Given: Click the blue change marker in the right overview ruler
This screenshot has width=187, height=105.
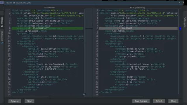Looking at the screenshot, I should pyautogui.click(x=180, y=29).
